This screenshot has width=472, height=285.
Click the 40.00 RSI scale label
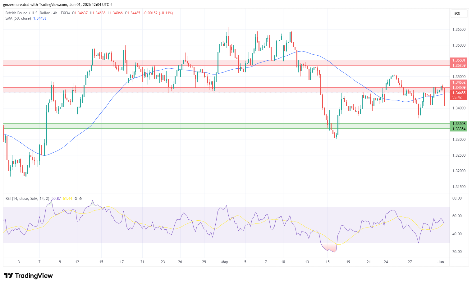click(x=457, y=234)
